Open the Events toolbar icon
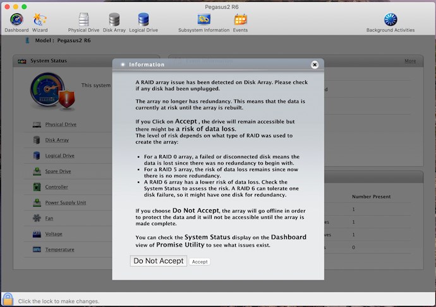The image size is (436, 307). (240, 21)
